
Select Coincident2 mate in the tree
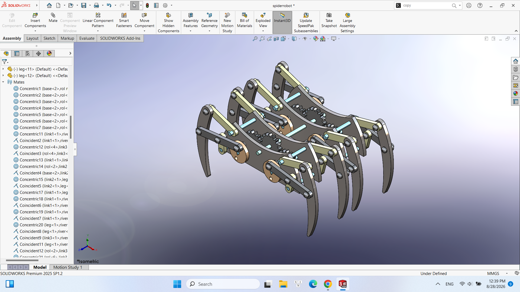41,140
